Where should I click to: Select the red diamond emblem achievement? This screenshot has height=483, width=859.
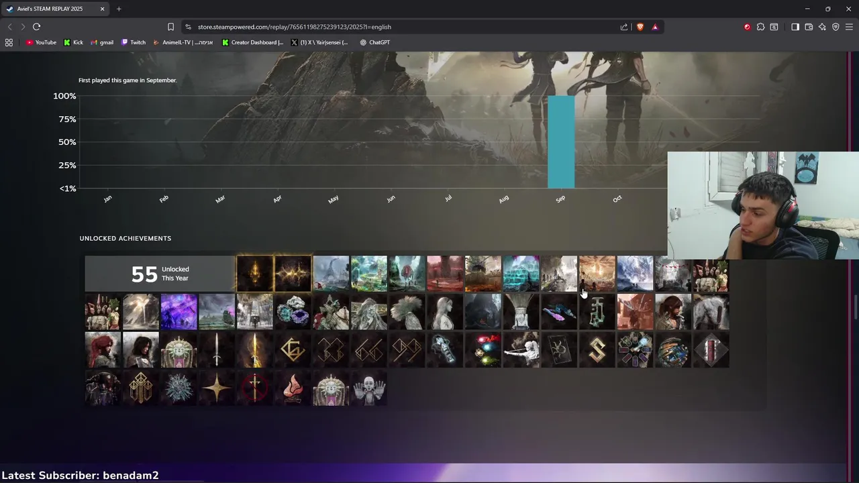[x=711, y=350]
